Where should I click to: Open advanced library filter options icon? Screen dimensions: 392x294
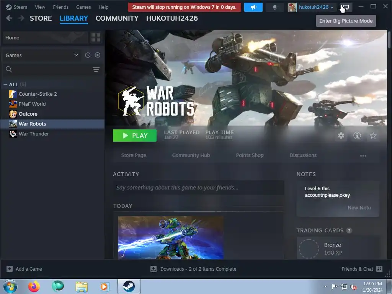pos(96,70)
